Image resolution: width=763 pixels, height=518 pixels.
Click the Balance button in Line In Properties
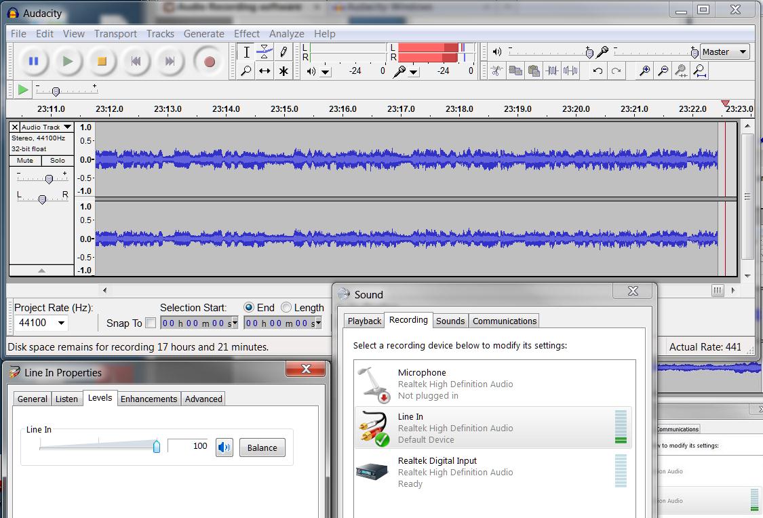coord(262,447)
